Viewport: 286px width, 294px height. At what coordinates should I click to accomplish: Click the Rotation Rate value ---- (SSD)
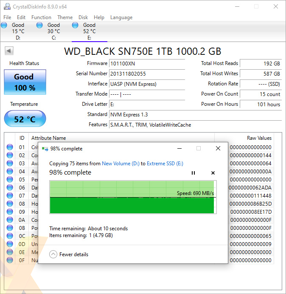[x=261, y=84]
